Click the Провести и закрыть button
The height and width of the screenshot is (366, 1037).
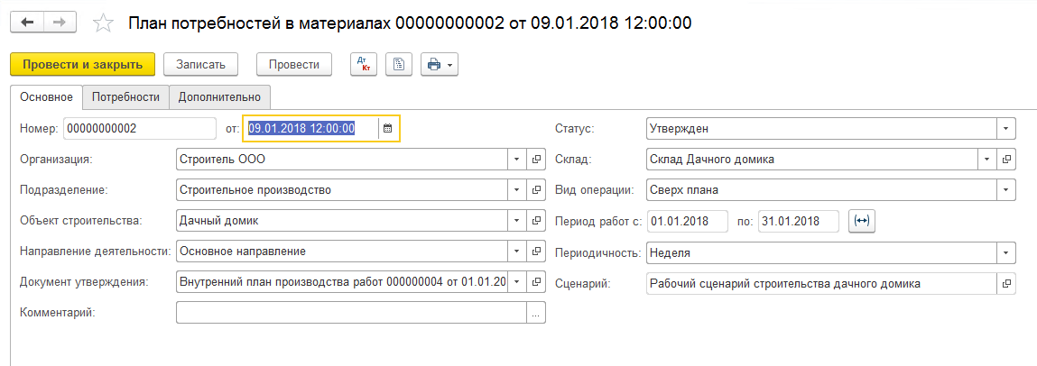tap(83, 65)
